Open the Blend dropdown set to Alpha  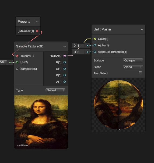click(x=133, y=67)
